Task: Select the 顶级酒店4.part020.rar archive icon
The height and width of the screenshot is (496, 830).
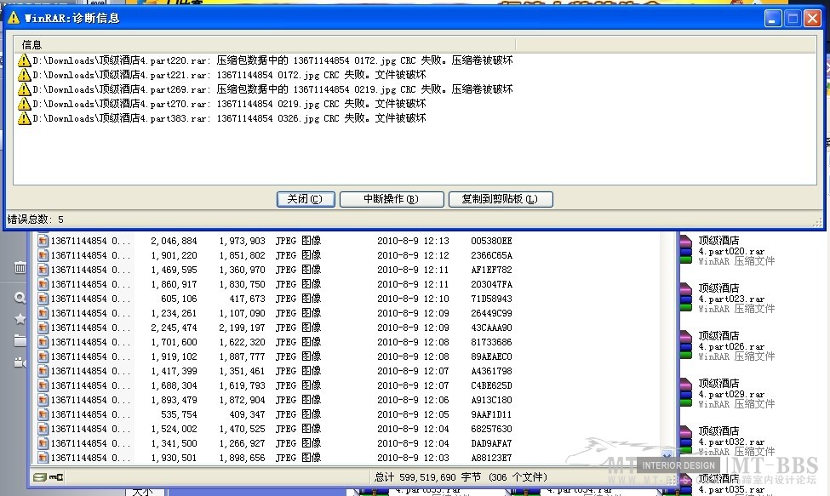Action: pyautogui.click(x=685, y=249)
